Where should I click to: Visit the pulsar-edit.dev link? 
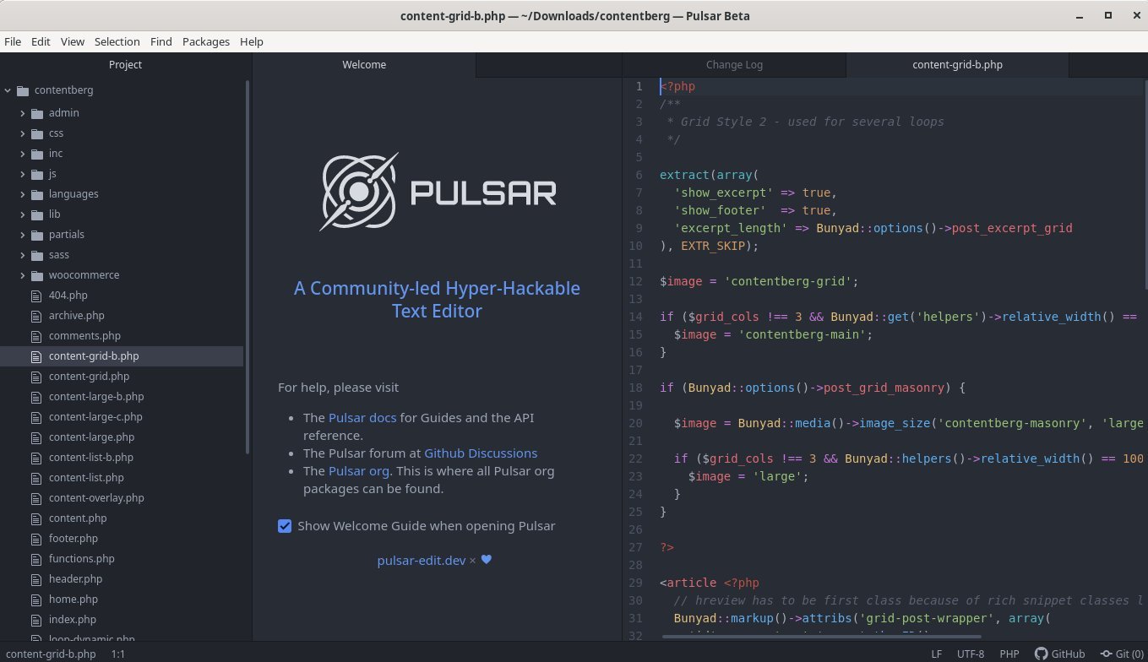422,560
